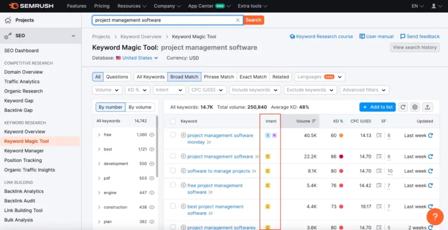Screen dimensions: 448x230
Task: Check the best project management software row
Action: pyautogui.click(x=173, y=206)
